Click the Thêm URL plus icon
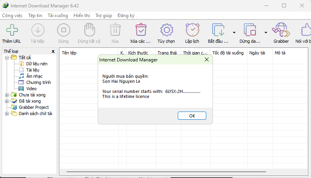The width and height of the screenshot is (311, 178). (x=12, y=30)
